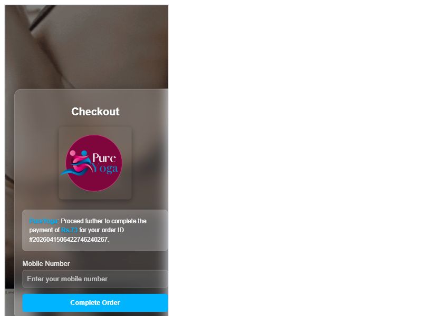Select the order ID number text
This screenshot has width=422, height=316.
[x=69, y=240]
